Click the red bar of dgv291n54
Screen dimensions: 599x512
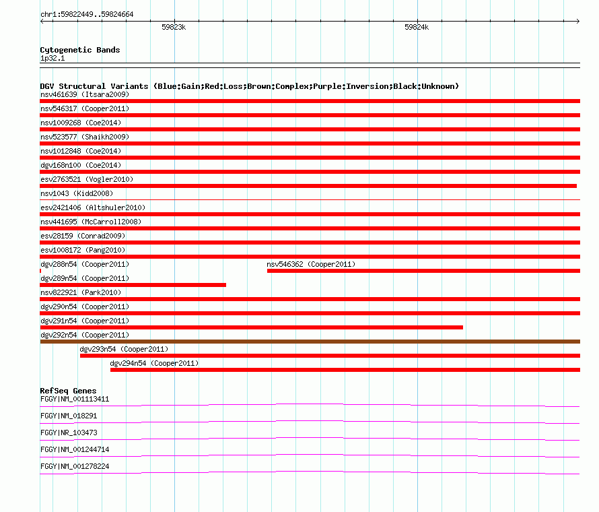251,327
